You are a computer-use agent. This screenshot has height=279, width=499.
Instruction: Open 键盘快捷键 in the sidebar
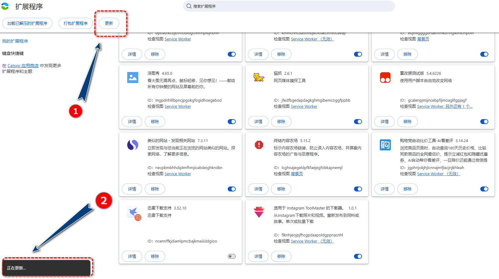point(13,53)
